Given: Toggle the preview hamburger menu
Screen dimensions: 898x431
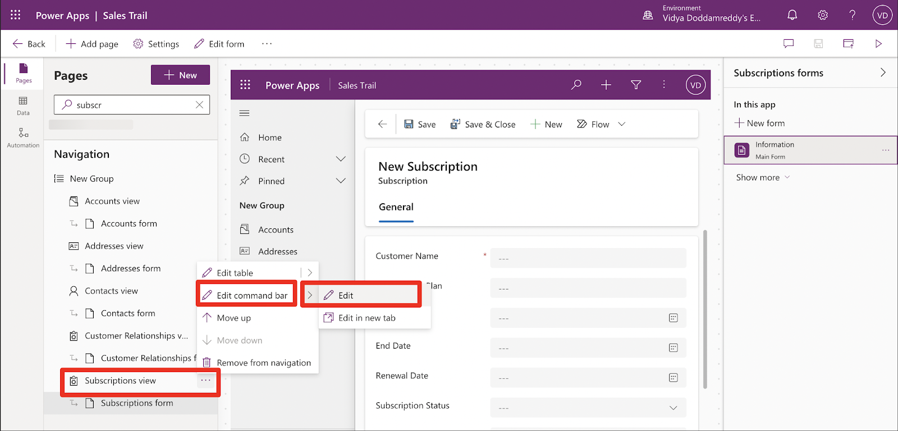Looking at the screenshot, I should coord(244,113).
